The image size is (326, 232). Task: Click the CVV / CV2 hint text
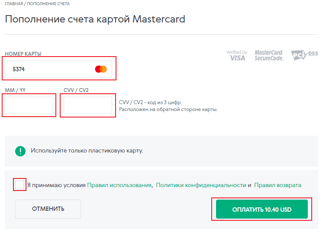168,106
